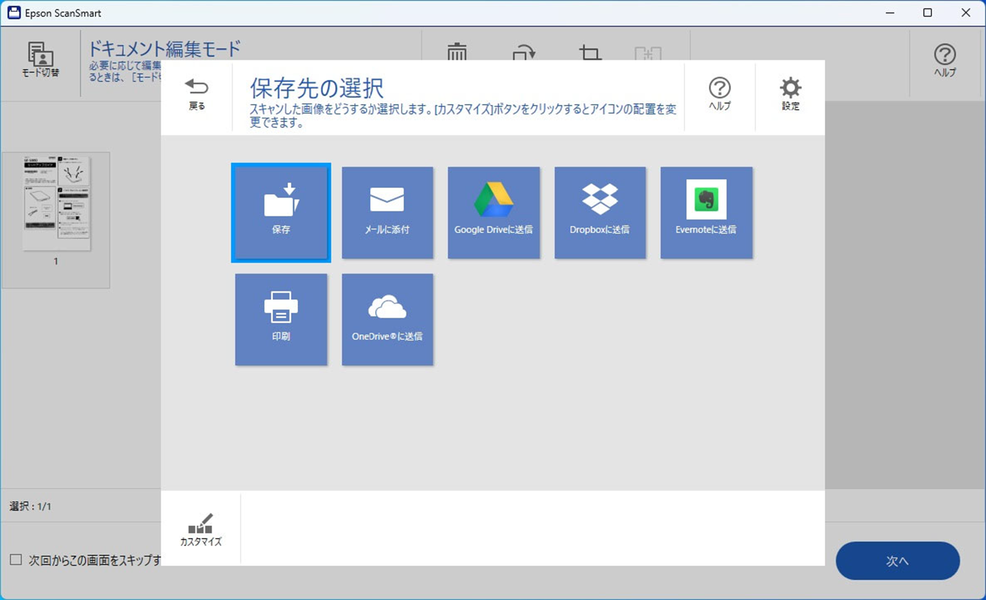Send the scanned image to OneDrive

[x=387, y=319]
